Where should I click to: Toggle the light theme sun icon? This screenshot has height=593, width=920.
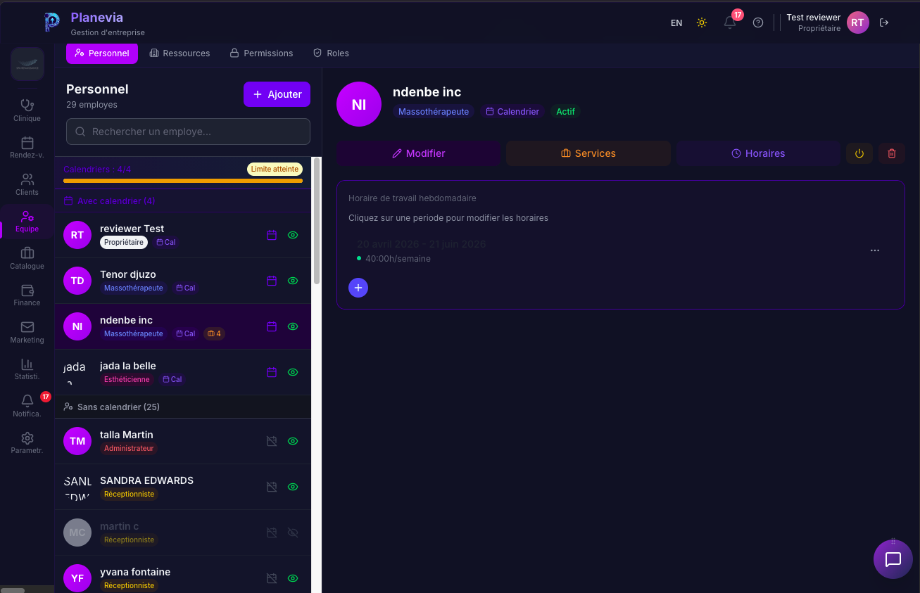tap(702, 23)
